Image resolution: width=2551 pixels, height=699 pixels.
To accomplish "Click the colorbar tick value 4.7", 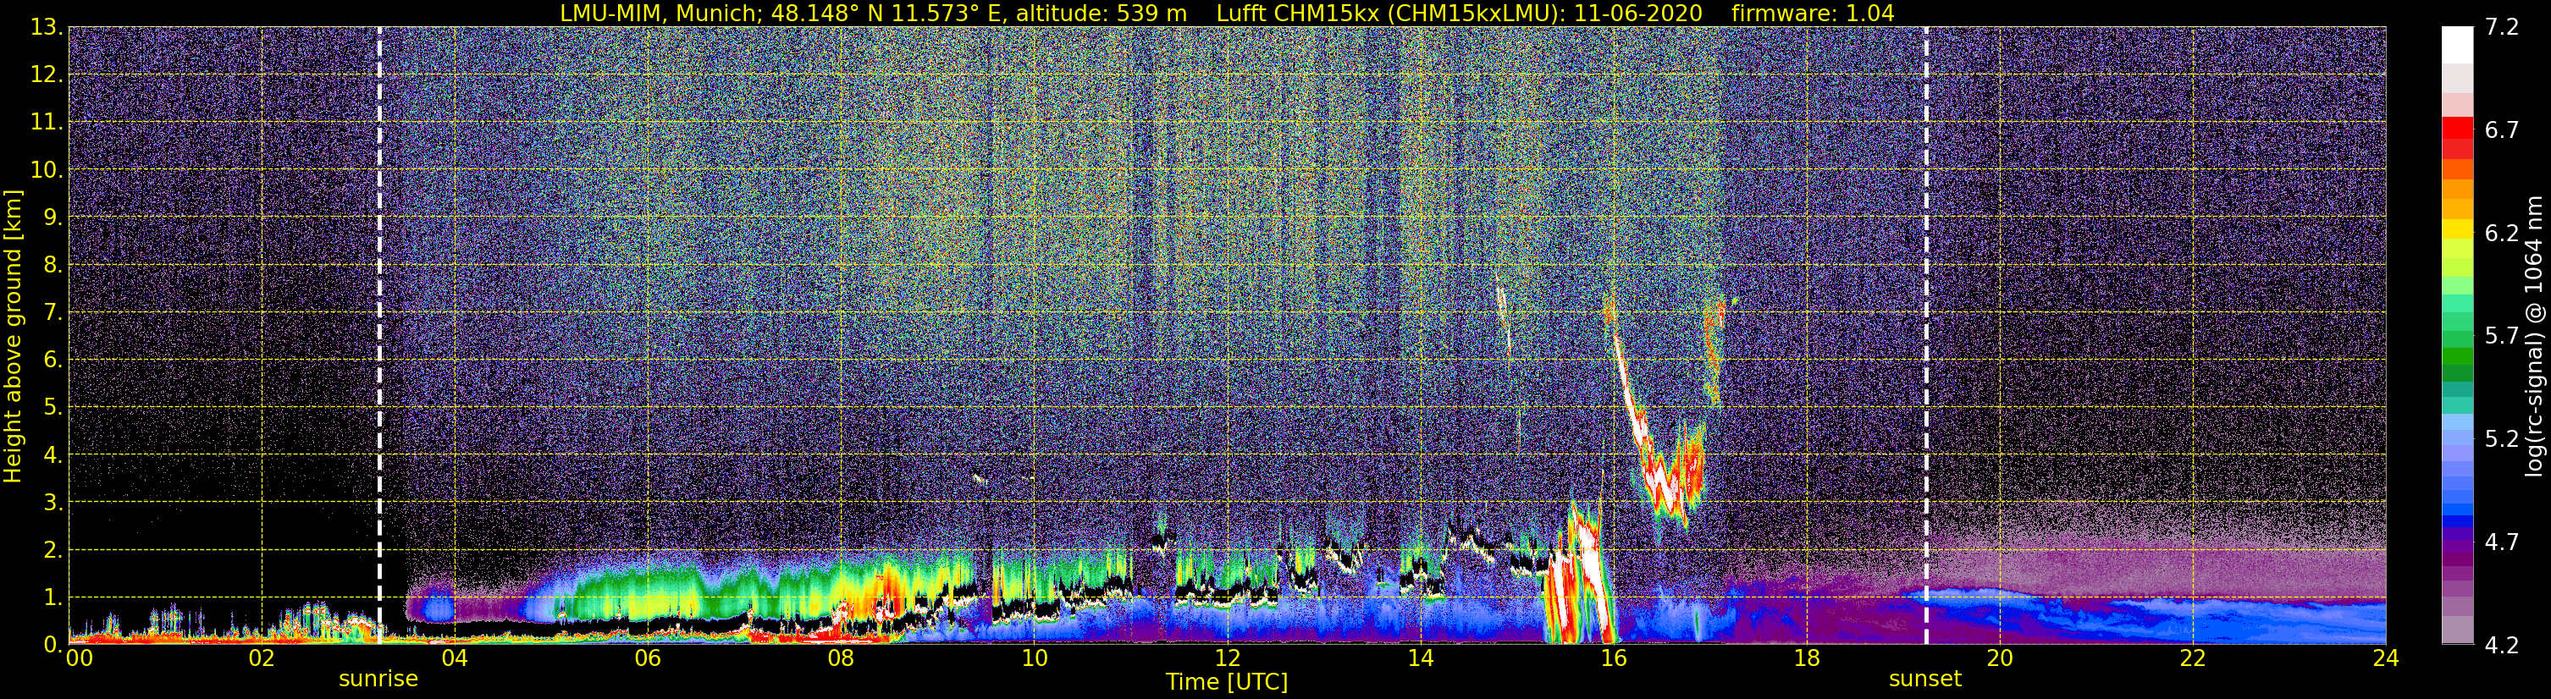I will 2502,542.
